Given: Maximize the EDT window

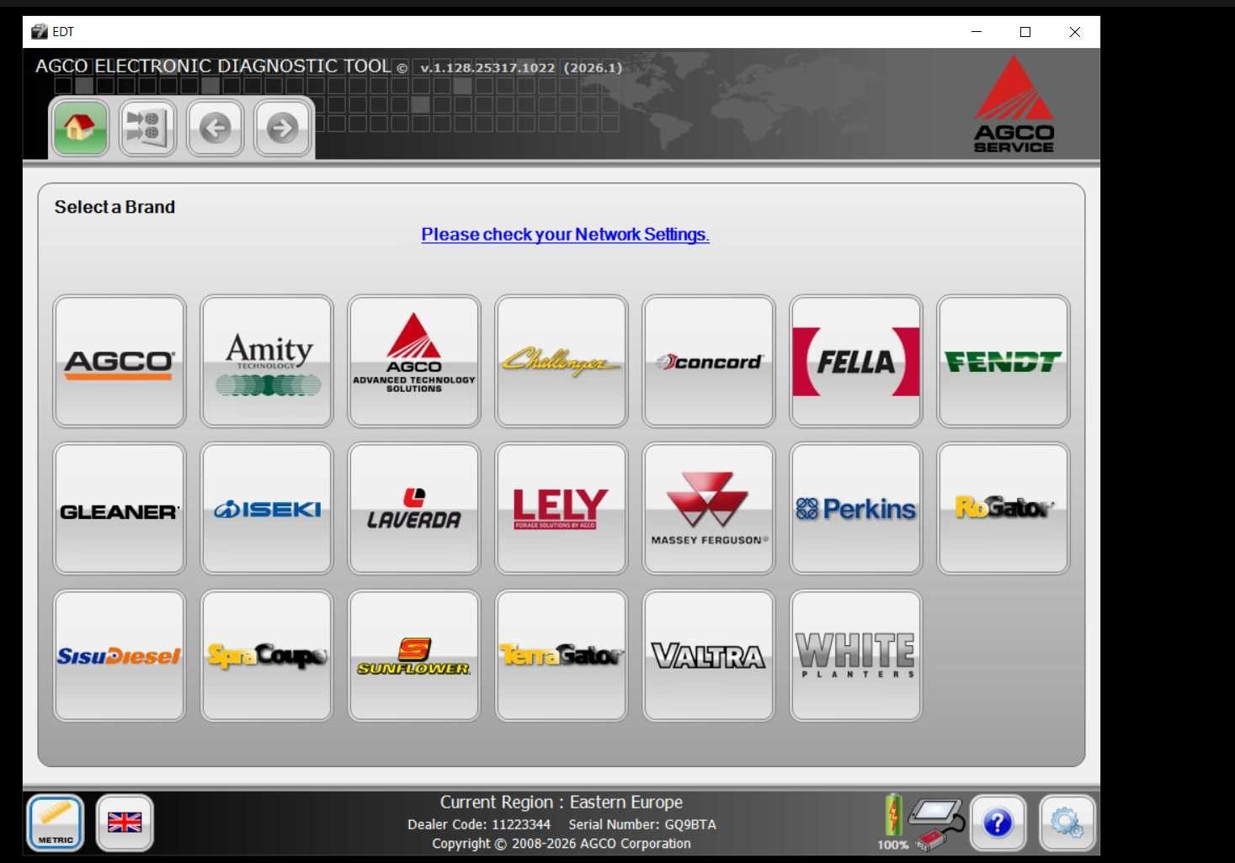Looking at the screenshot, I should (1025, 32).
